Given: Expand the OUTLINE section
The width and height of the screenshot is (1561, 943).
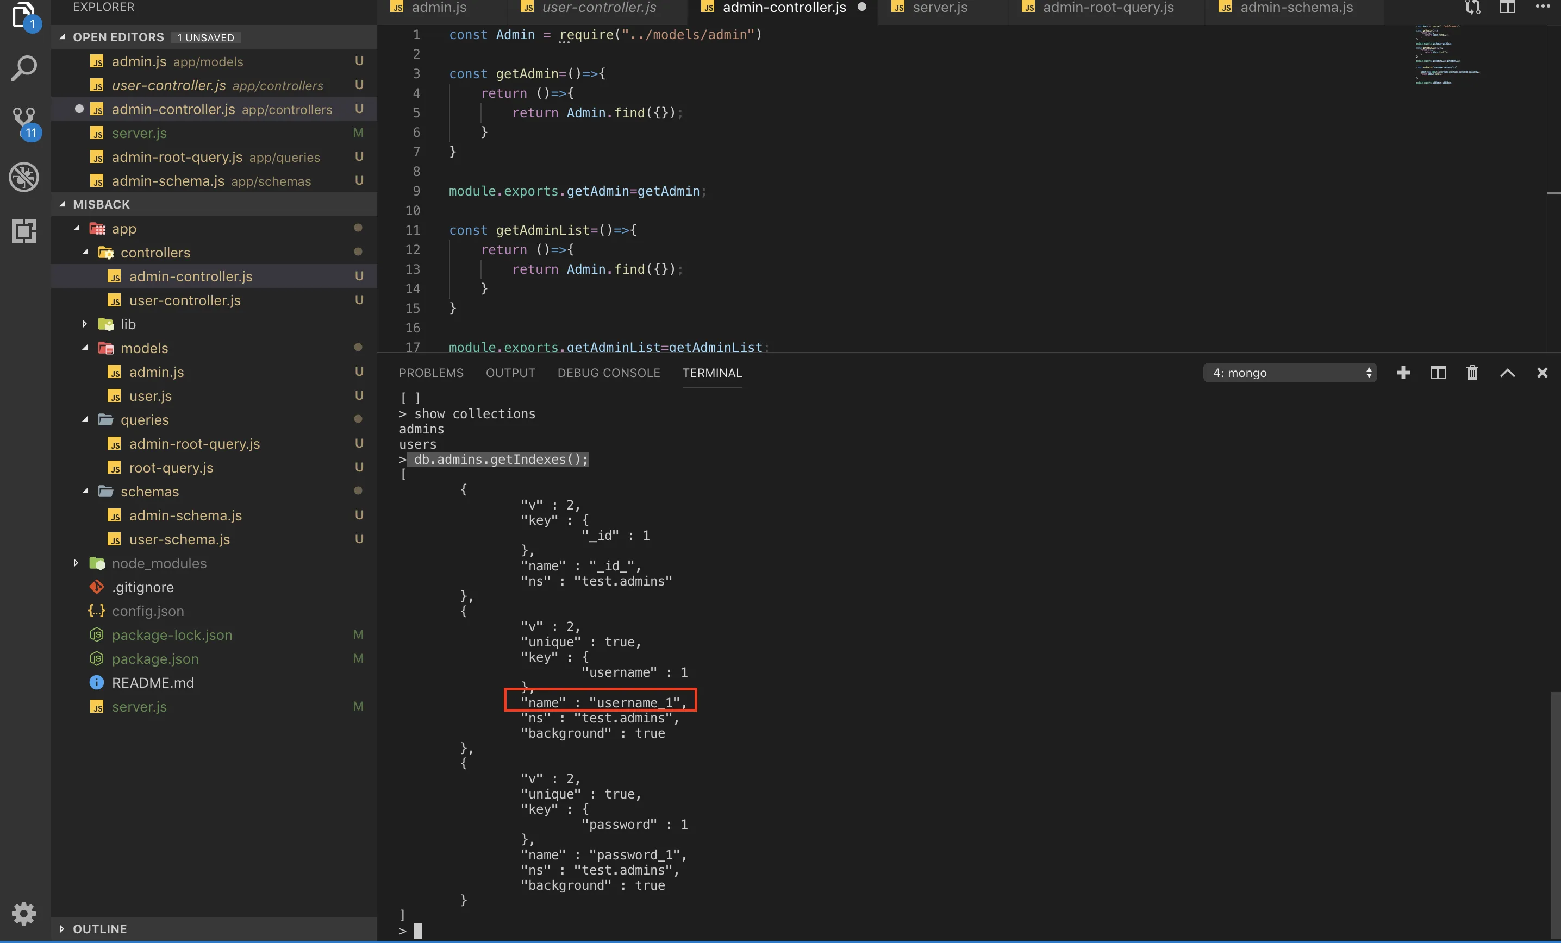Looking at the screenshot, I should (x=99, y=928).
